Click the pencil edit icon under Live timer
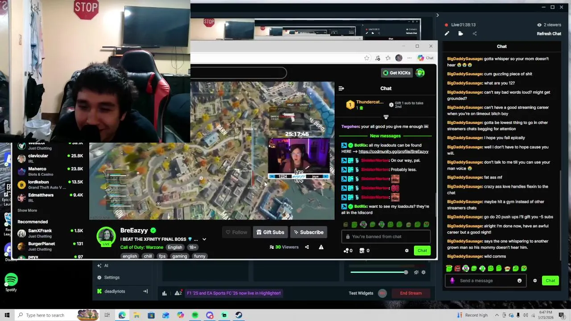The image size is (571, 321). coord(447,34)
